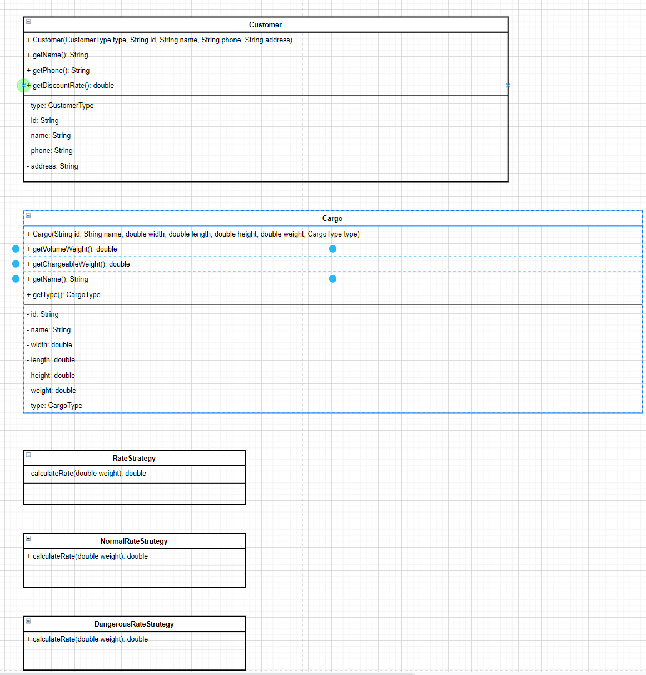Select the phone: String attribute
Screen dimensions: 646x675
pos(266,151)
